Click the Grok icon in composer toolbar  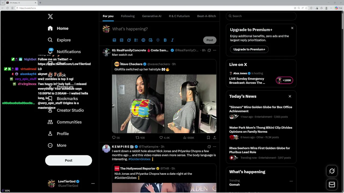point(129,40)
